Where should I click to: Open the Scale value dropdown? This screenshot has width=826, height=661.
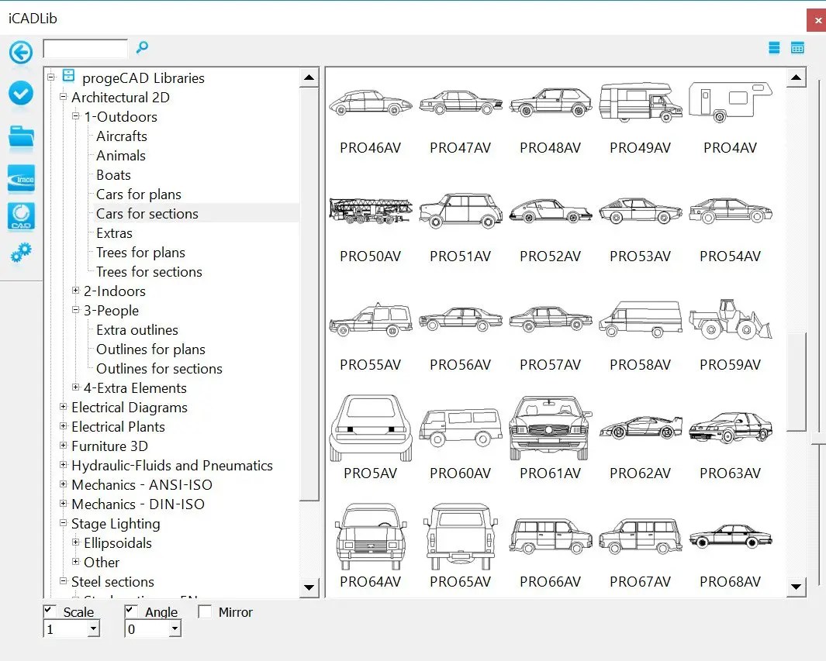[x=93, y=628]
